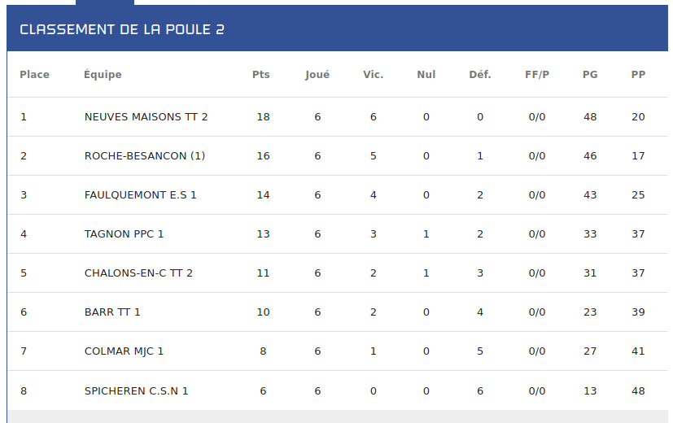The image size is (673, 423).
Task: Select the PP column header
Action: pos(638,75)
